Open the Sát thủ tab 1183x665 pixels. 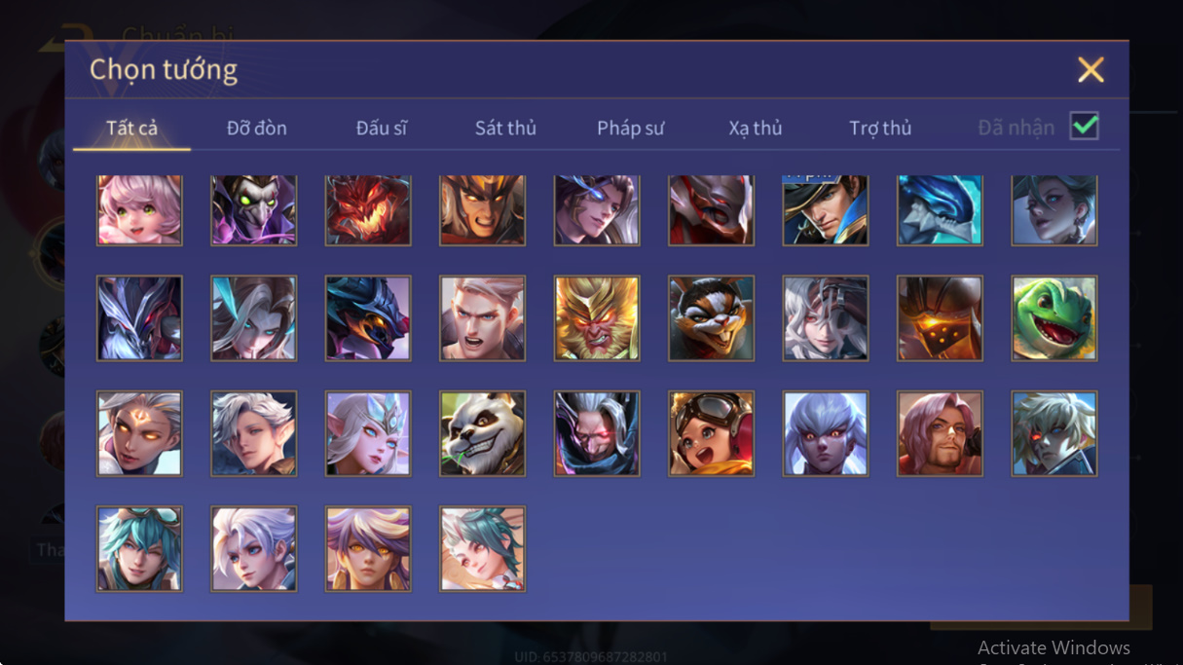pyautogui.click(x=505, y=129)
